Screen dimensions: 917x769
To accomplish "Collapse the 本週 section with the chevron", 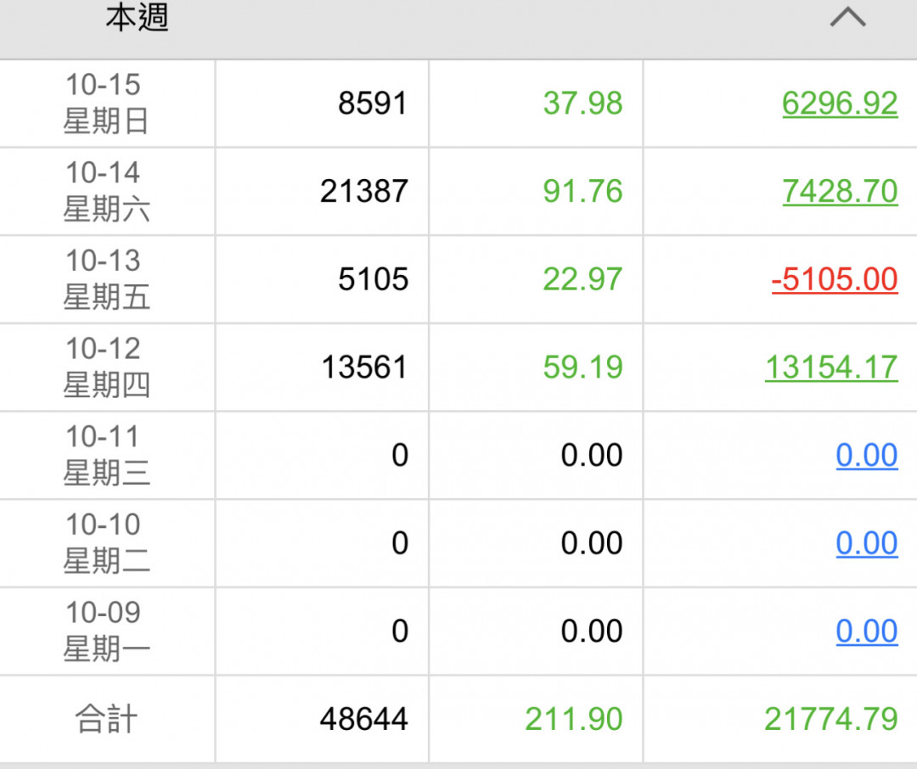I will pos(847,17).
